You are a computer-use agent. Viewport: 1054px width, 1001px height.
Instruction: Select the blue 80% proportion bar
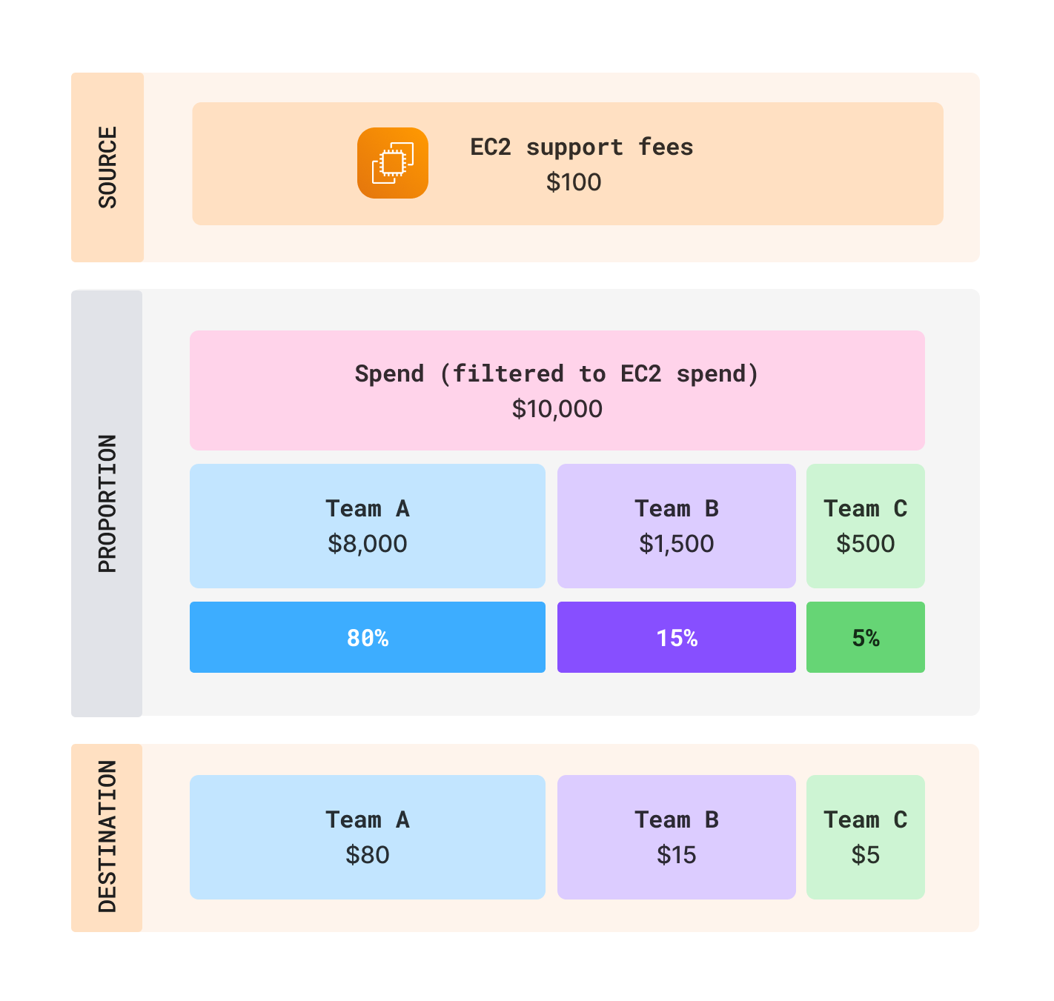[x=367, y=637]
